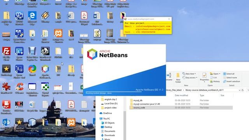
Task: Sort by the Size column header
Action: tap(222, 95)
